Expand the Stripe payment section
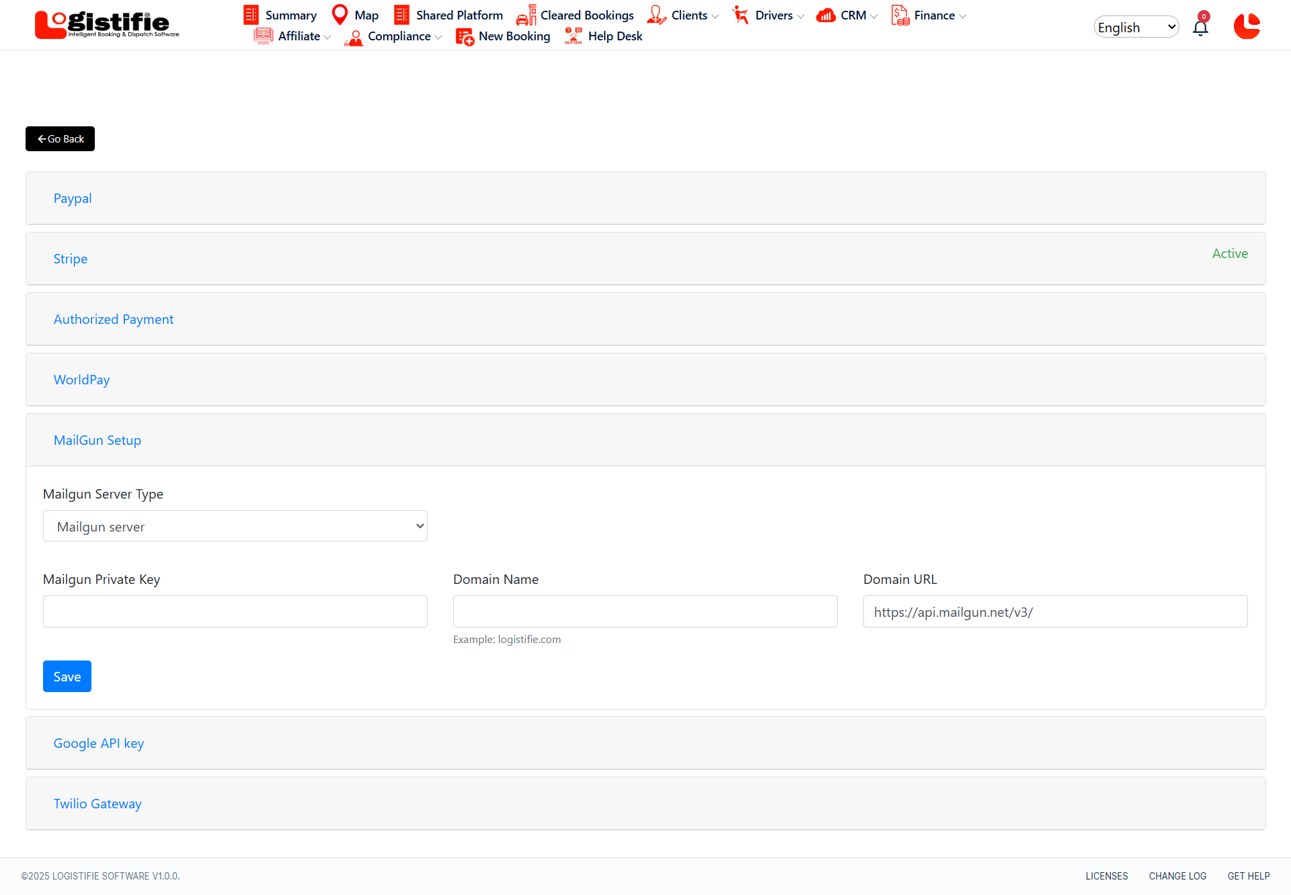 click(x=71, y=259)
